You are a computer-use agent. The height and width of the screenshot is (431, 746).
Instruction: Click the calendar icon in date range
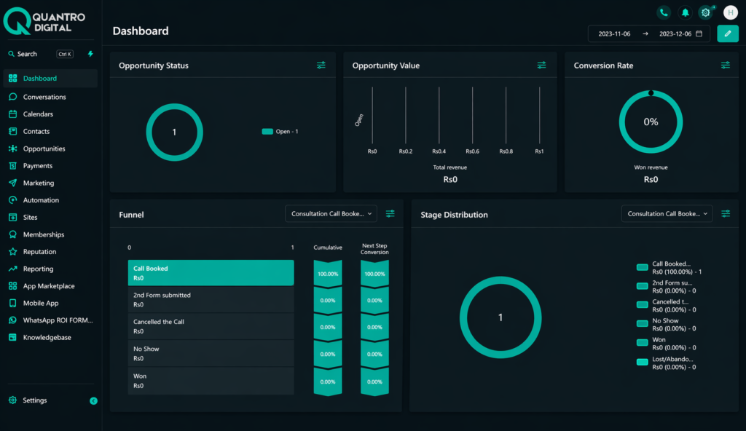click(x=699, y=33)
